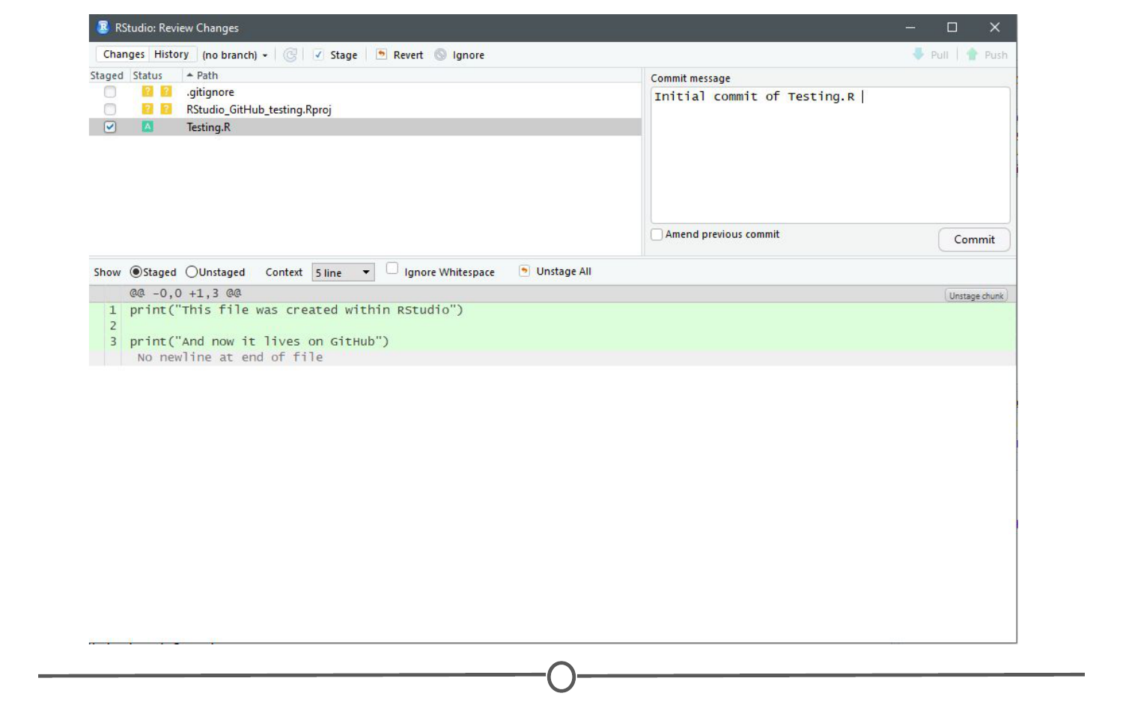Click the Push up-arrow icon
1123x702 pixels.
[x=972, y=55]
